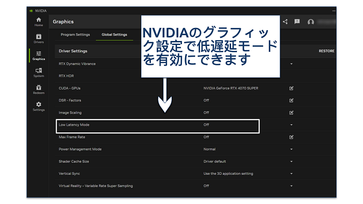
Task: Click the NVIDIA GeForce RTX 4070 SUPER value
Action: (x=231, y=88)
